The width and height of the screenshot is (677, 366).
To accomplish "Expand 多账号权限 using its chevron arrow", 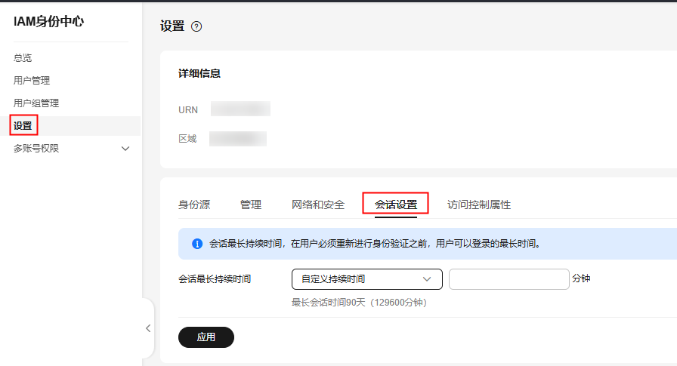I will pyautogui.click(x=125, y=149).
